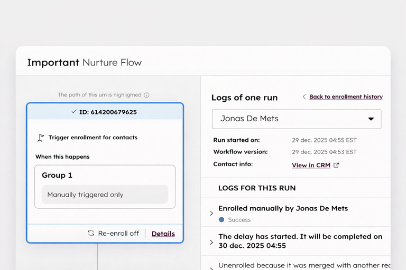Select the Group 1 trigger box heading
The image size is (406, 270).
click(x=57, y=175)
